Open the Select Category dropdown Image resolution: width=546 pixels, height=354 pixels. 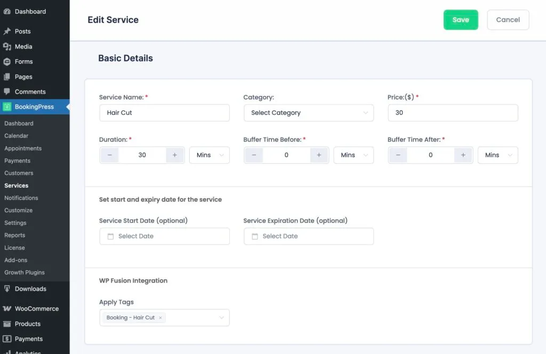coord(308,113)
